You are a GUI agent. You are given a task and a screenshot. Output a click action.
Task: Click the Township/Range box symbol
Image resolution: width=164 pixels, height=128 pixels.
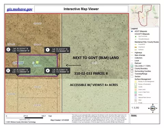(132, 74)
